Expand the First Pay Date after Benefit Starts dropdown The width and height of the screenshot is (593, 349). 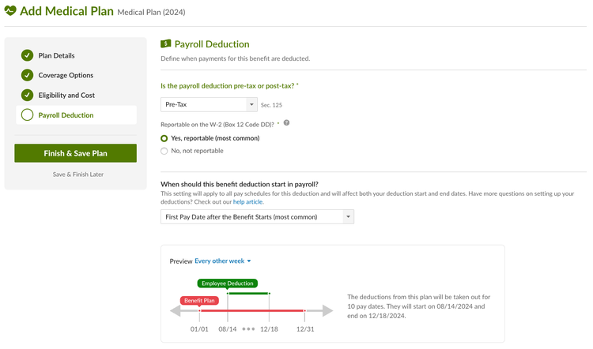pos(257,217)
